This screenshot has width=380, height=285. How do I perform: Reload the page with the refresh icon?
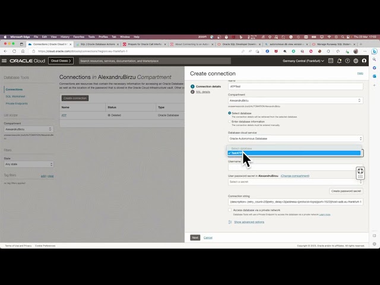point(14,52)
